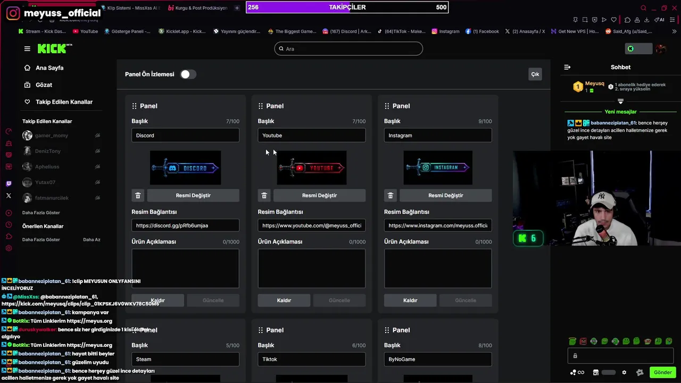
Task: Edit the Tiktok Başlık field
Action: (x=312, y=359)
